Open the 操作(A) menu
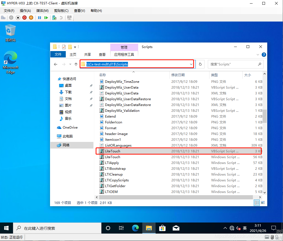 25,11
